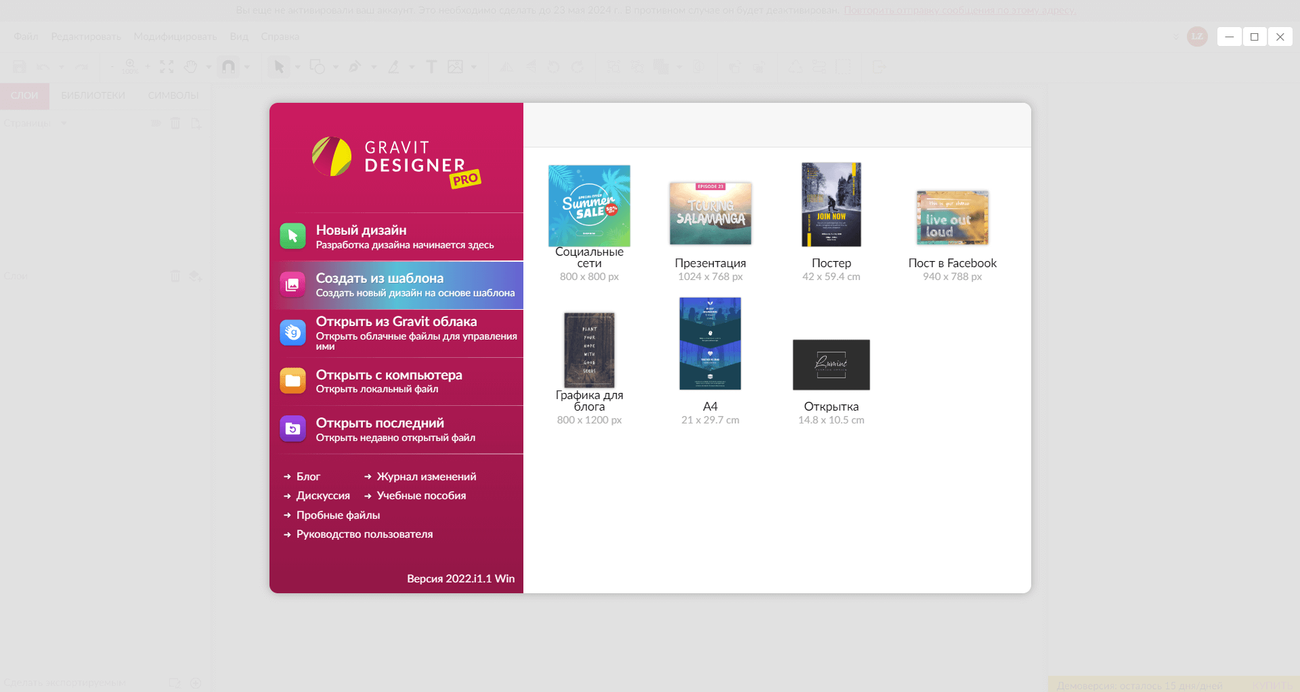Image resolution: width=1300 pixels, height=692 pixels.
Task: Click the LZ user avatar
Action: [x=1197, y=37]
